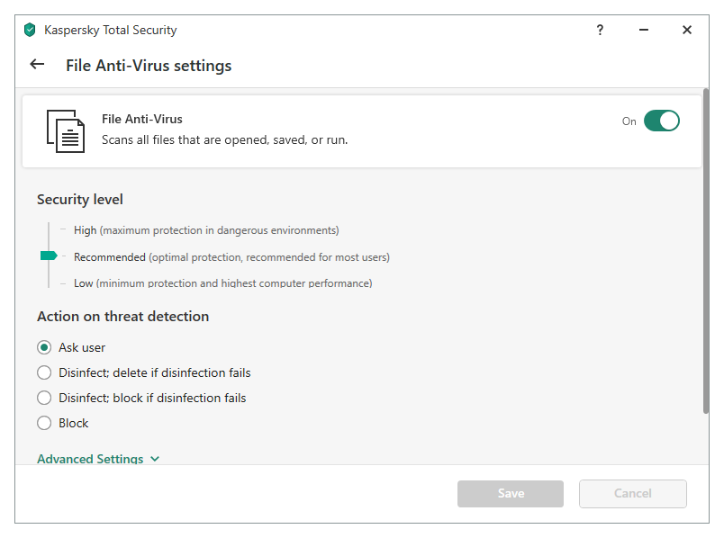Set security level to High
724x538 pixels.
coord(86,230)
